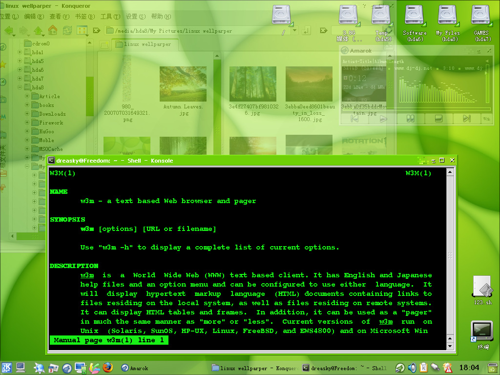Click the Konsole vertical scrollbar track
500x375 pixels.
coord(450,255)
